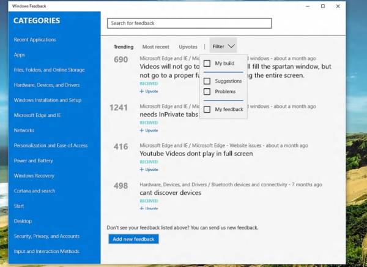Choose Power and Battery category
Image resolution: width=367 pixels, height=267 pixels.
(x=33, y=160)
